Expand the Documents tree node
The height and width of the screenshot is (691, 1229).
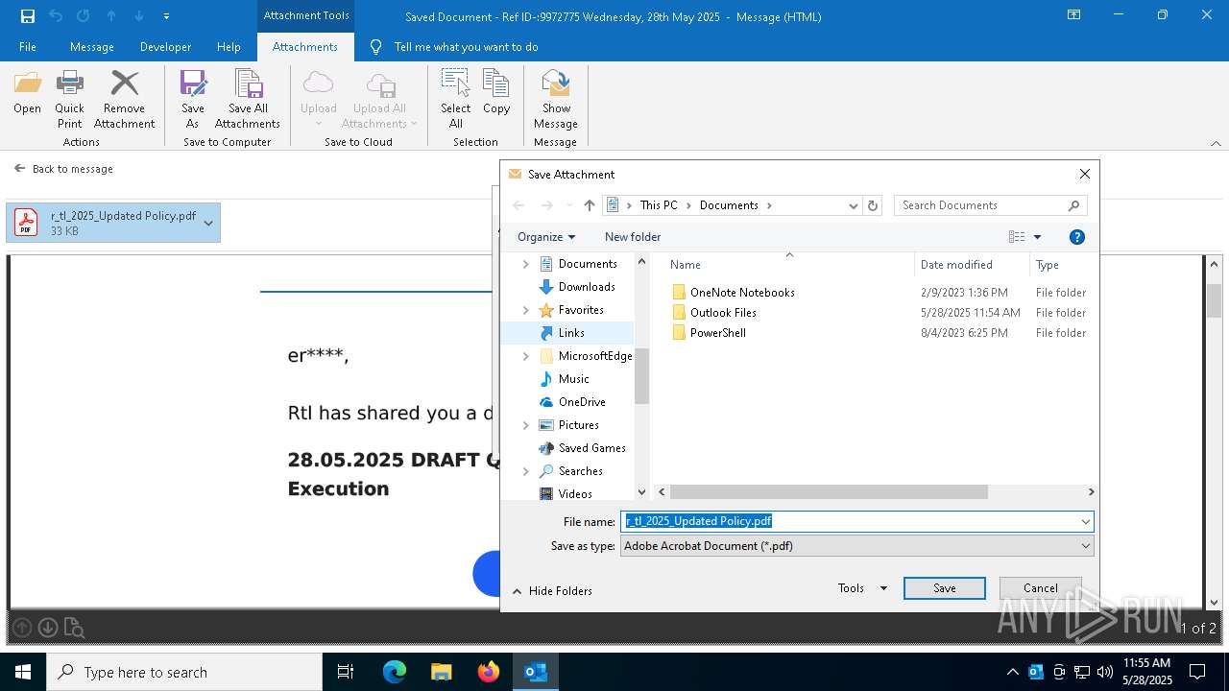pyautogui.click(x=525, y=264)
